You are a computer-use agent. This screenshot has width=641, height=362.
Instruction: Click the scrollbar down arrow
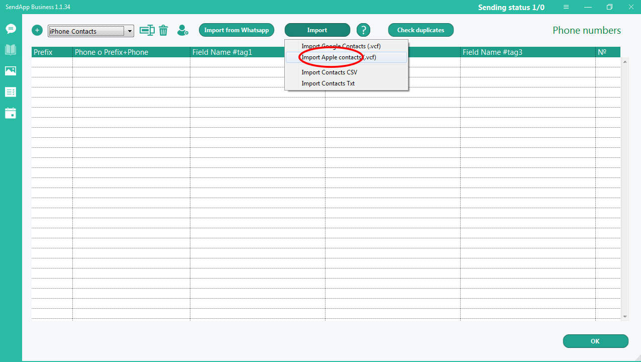click(625, 316)
